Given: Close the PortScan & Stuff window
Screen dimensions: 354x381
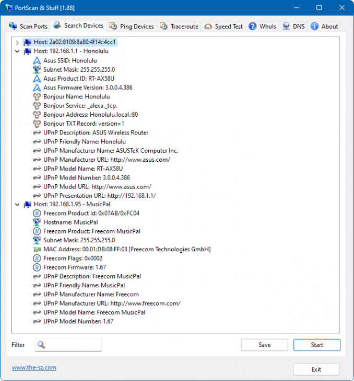Looking at the screenshot, I should point(342,7).
